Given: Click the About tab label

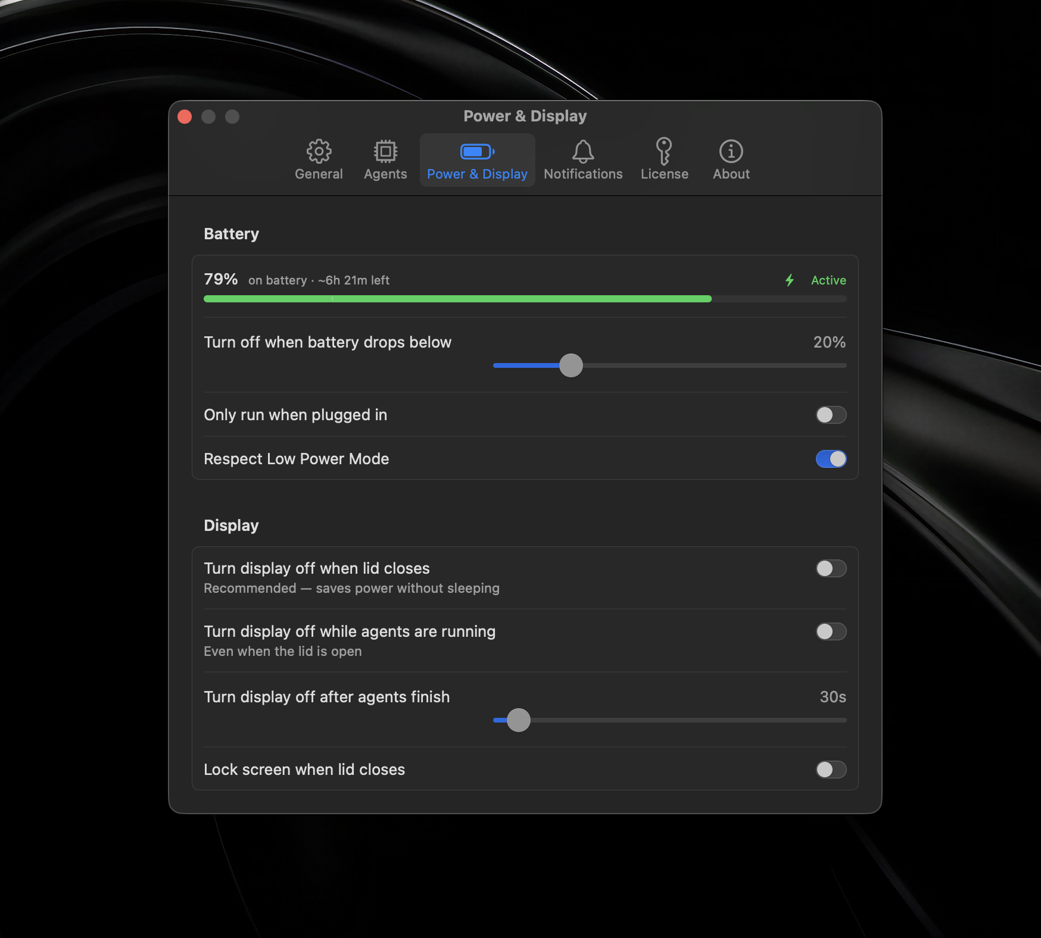Looking at the screenshot, I should (x=731, y=174).
